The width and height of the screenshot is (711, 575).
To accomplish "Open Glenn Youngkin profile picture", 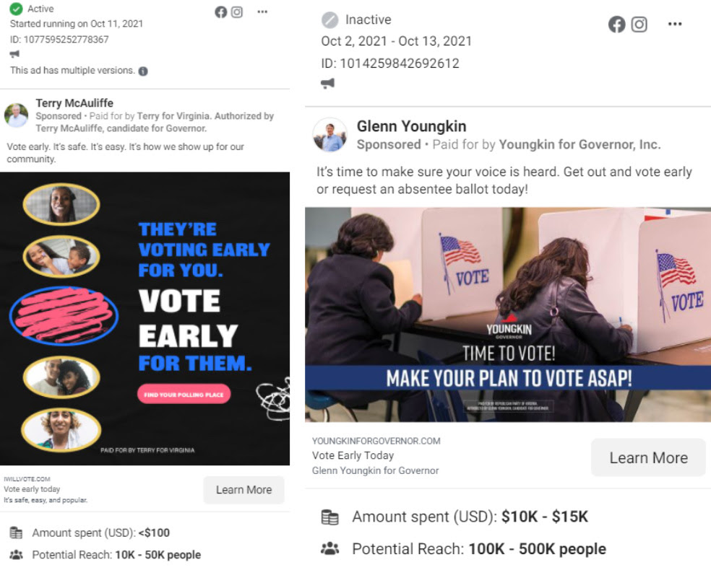I will (x=330, y=135).
